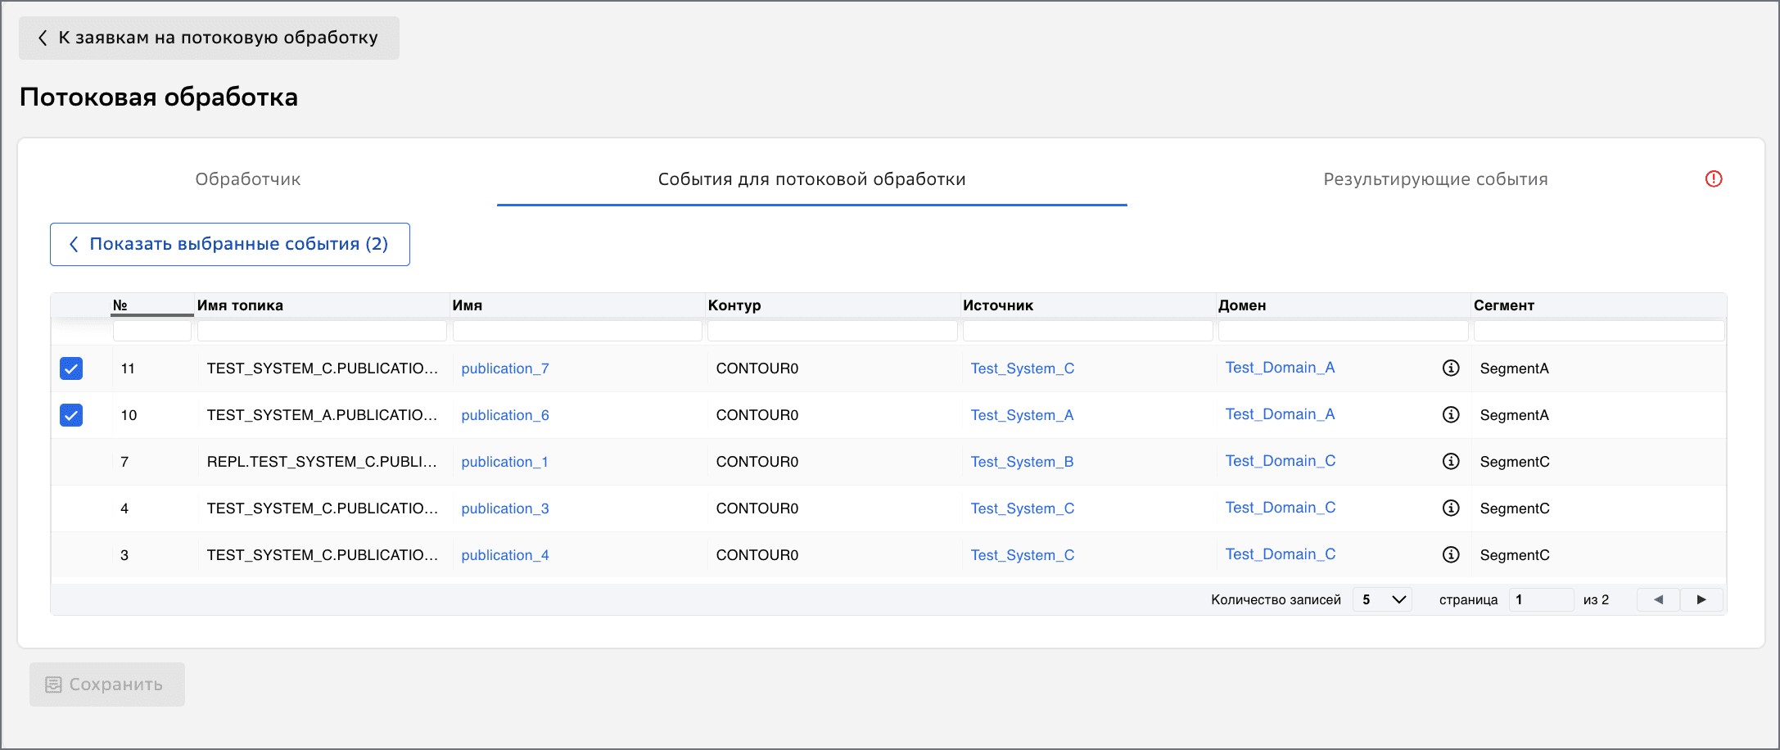Open domain info icon in publication_4 row
The height and width of the screenshot is (750, 1780).
pyautogui.click(x=1451, y=554)
